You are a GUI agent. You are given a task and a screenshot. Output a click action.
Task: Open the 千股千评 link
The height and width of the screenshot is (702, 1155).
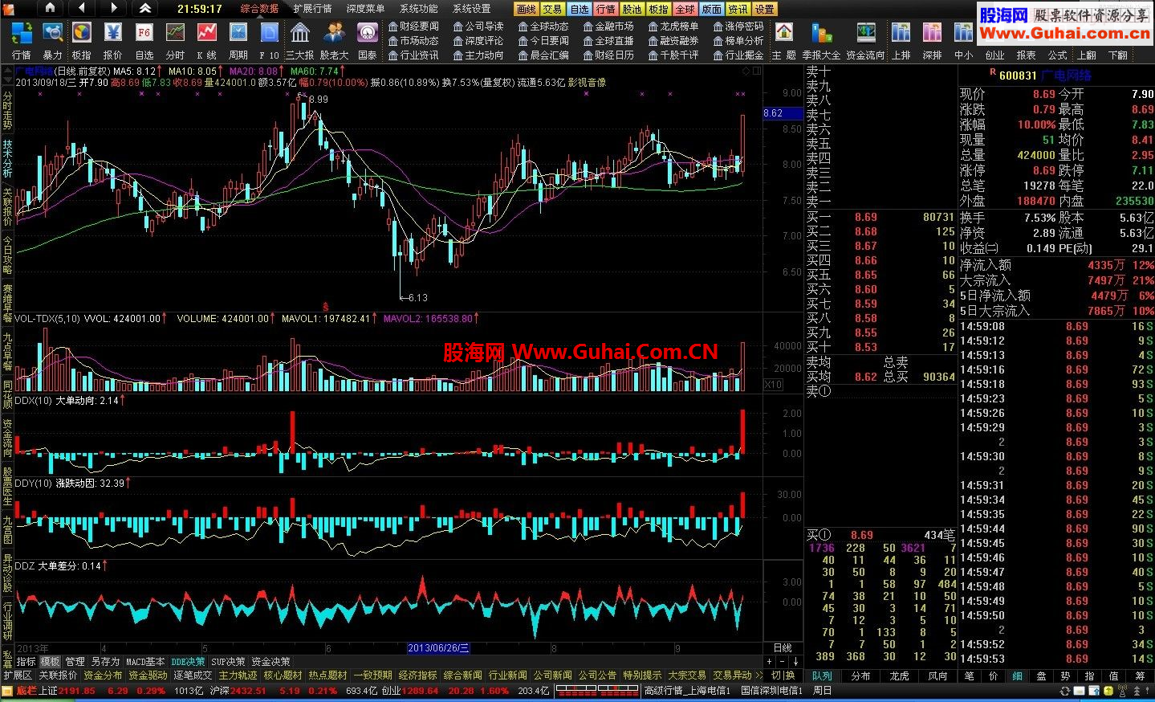pyautogui.click(x=673, y=55)
